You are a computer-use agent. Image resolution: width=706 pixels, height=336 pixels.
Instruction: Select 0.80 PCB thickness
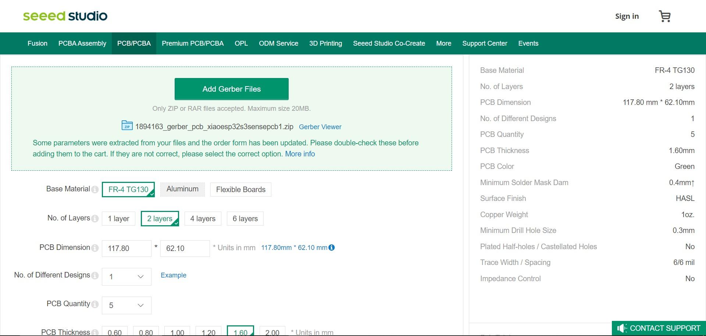tap(146, 331)
